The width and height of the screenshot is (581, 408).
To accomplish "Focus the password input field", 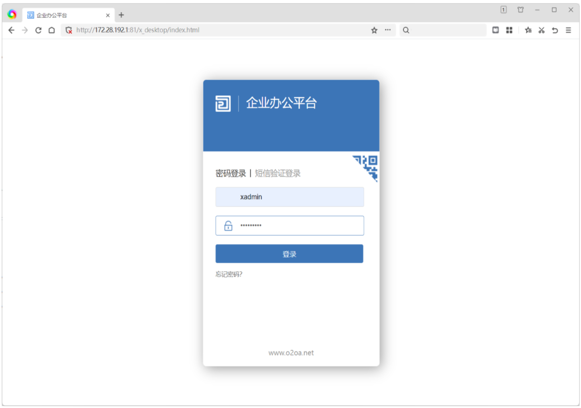I will (290, 225).
